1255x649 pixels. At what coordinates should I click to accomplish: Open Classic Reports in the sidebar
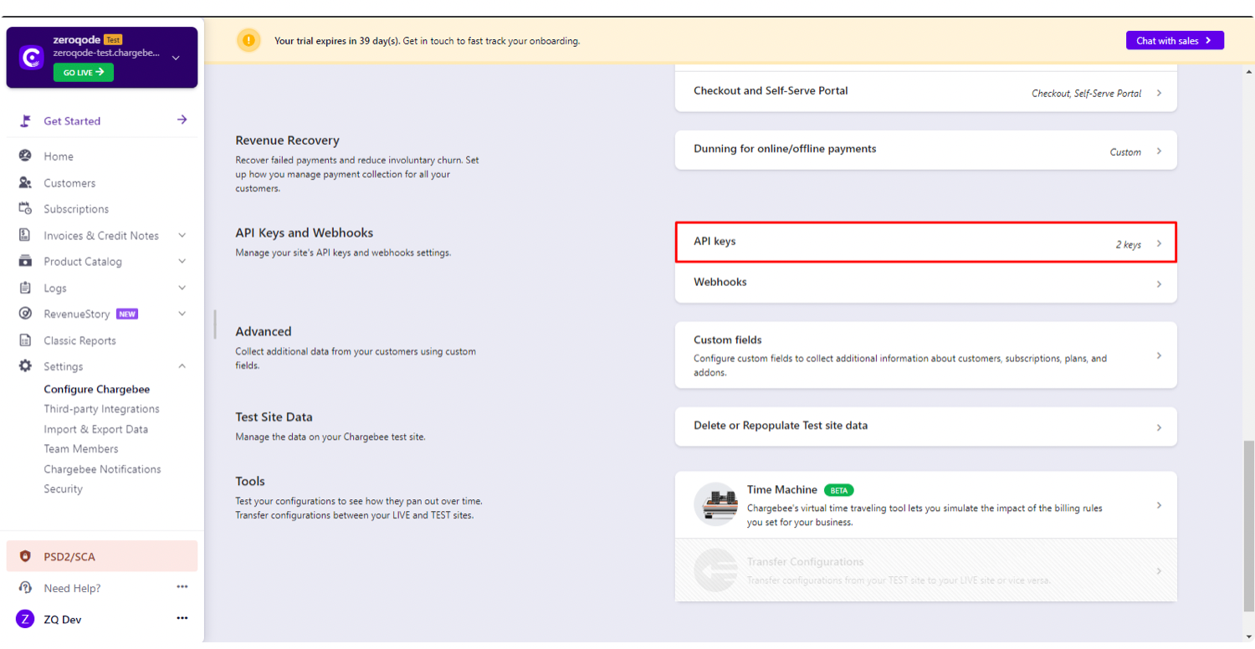(79, 340)
